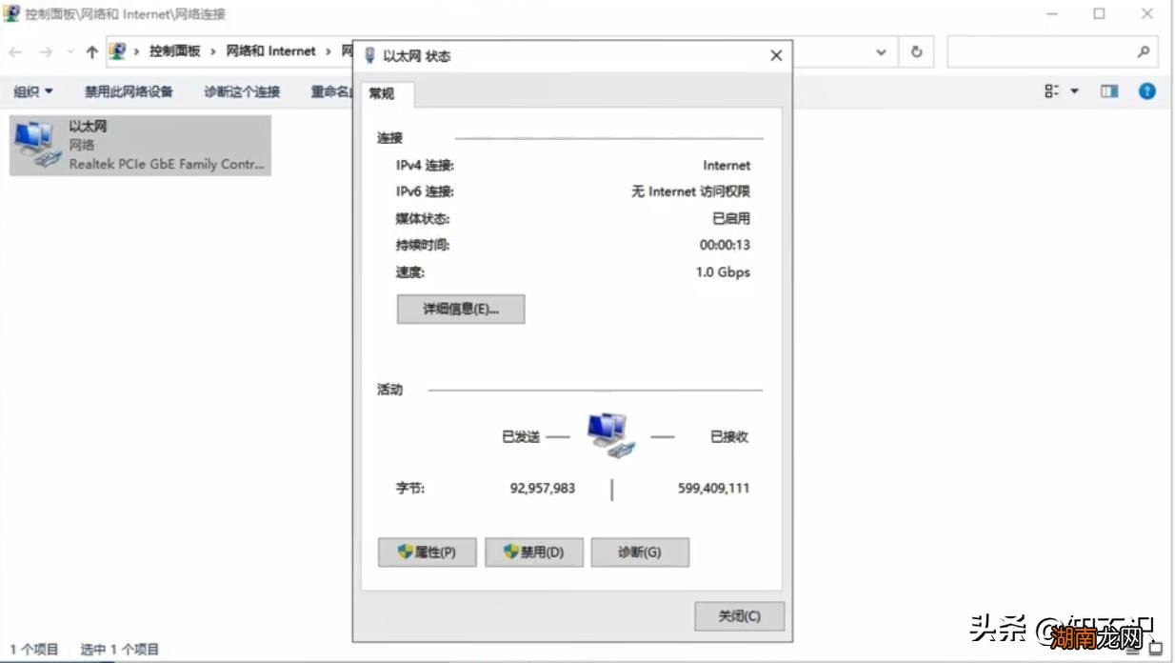Refresh the page with the refresh icon
The height and width of the screenshot is (663, 1175).
pos(916,51)
